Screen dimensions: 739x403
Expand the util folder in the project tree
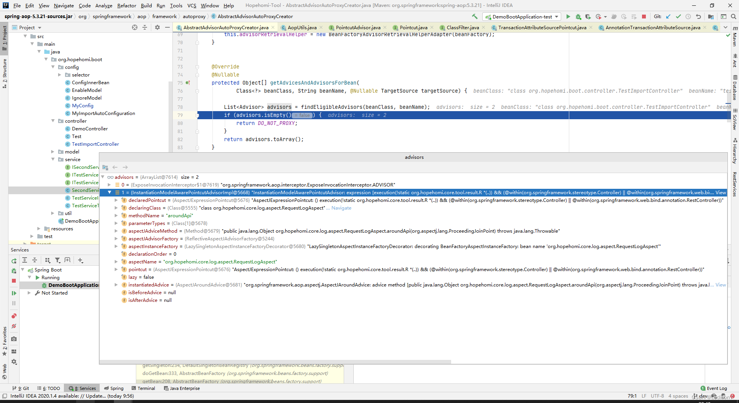[x=53, y=213]
